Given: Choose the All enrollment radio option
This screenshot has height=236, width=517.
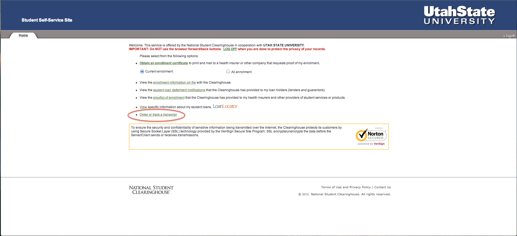Looking at the screenshot, I should click(228, 72).
